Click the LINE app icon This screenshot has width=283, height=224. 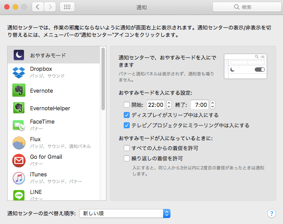pos(19,195)
